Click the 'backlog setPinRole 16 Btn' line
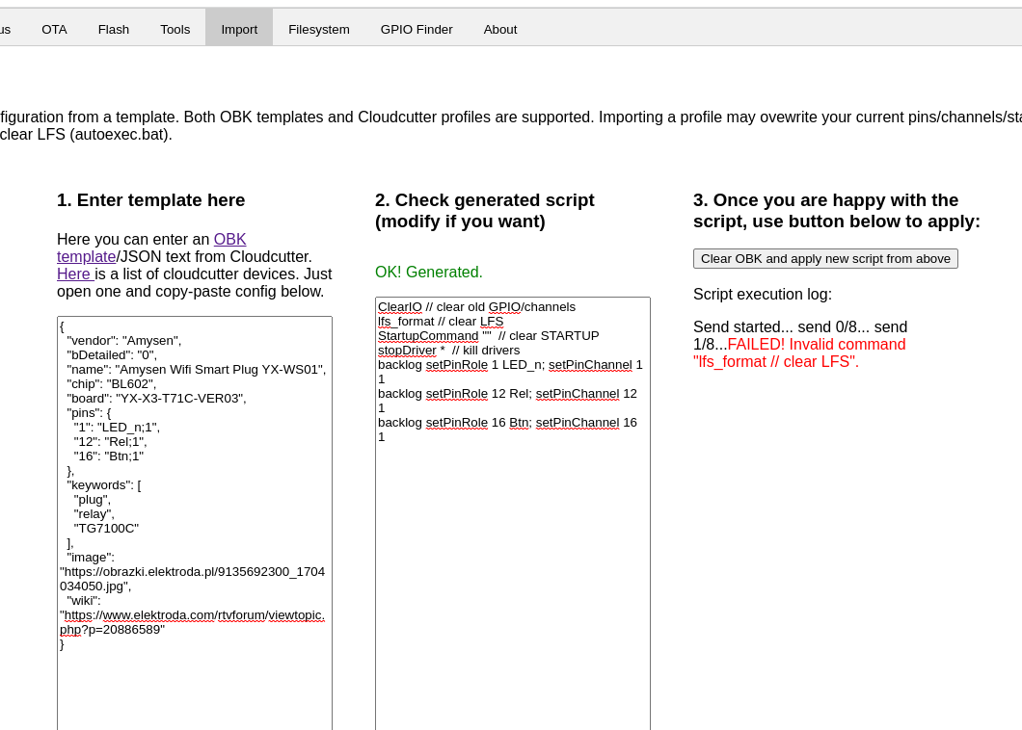1022x730 pixels. coord(508,430)
